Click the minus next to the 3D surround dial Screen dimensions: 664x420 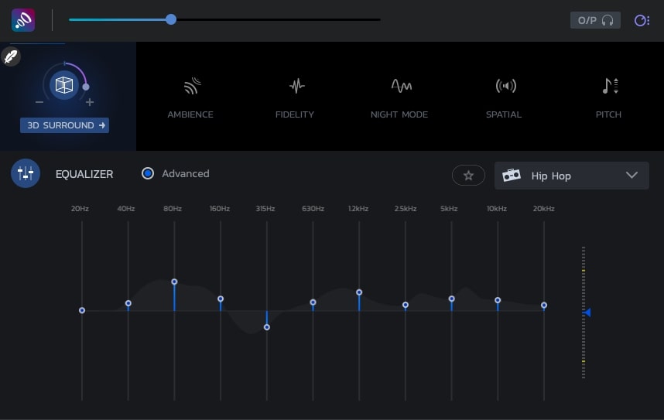39,103
